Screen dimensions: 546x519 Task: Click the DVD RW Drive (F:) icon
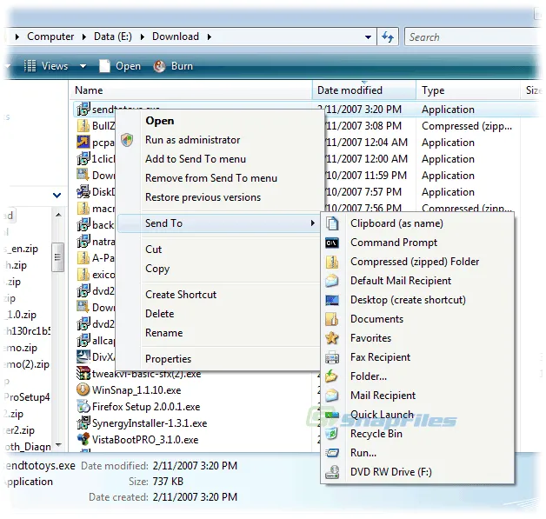[x=332, y=472]
